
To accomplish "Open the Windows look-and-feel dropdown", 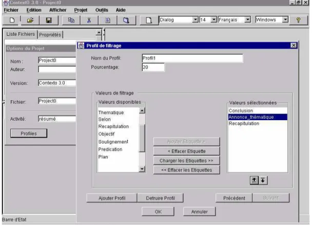I will click(285, 19).
